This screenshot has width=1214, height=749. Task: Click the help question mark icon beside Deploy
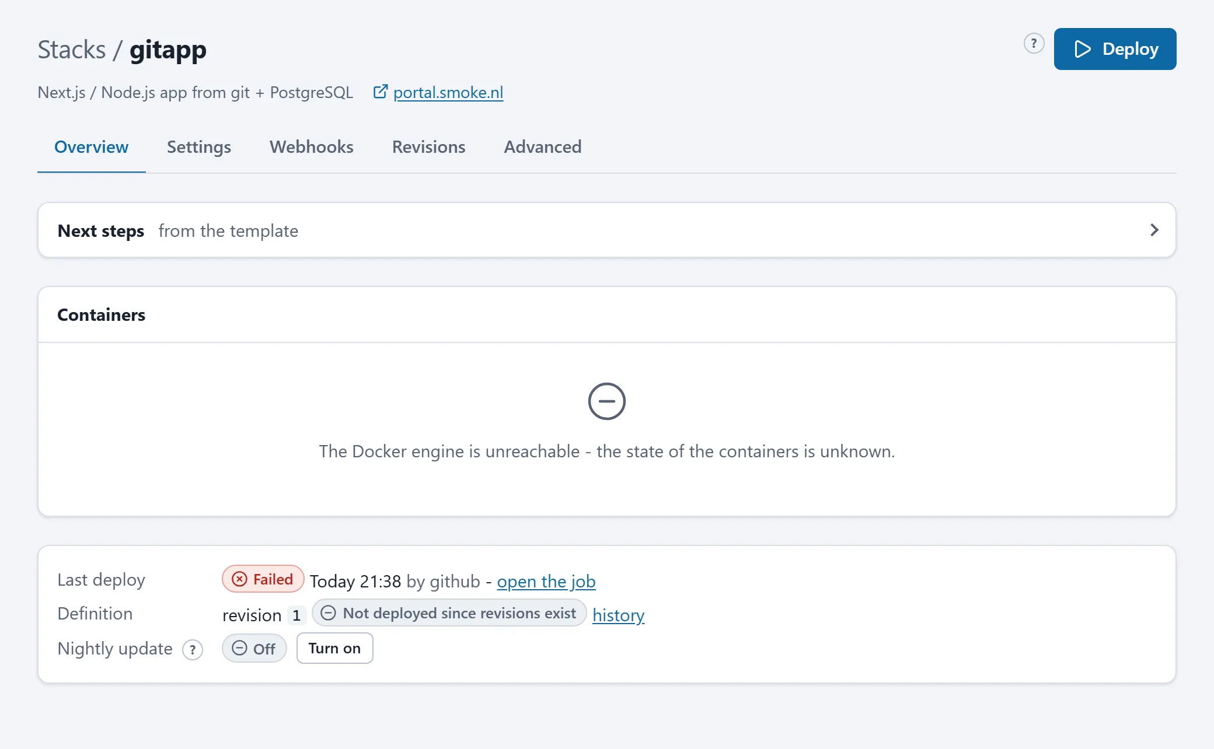tap(1034, 43)
